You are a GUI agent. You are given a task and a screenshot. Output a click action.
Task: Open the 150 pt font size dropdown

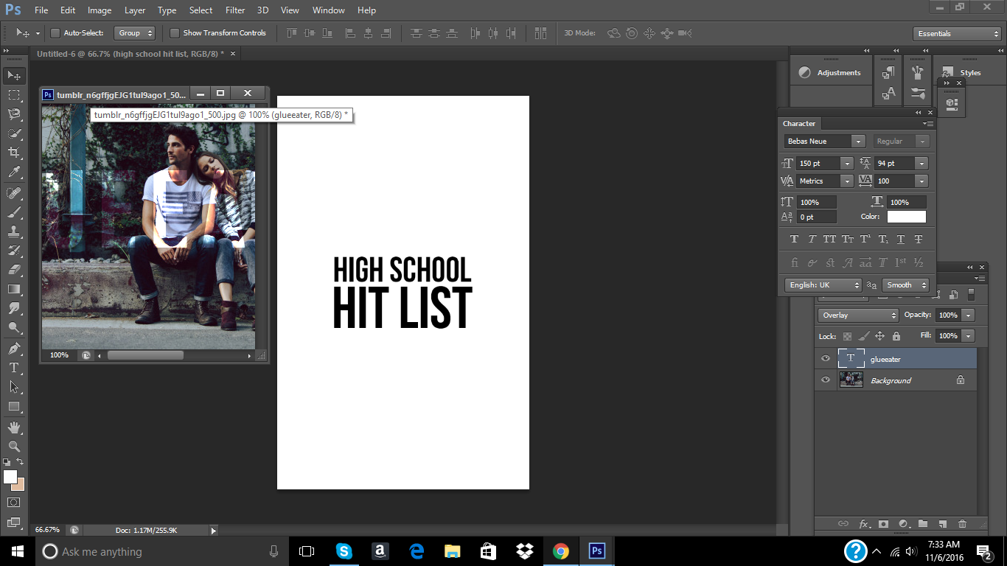[x=847, y=164]
